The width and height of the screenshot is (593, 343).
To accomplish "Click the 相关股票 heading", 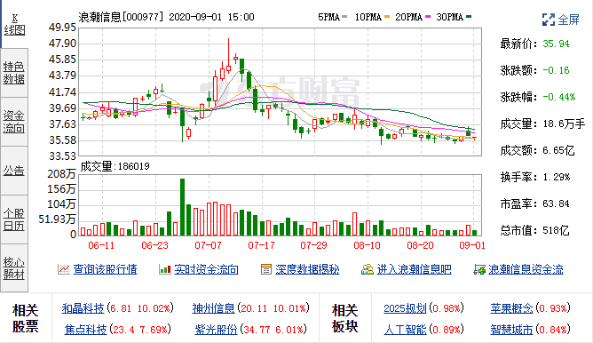I will (26, 318).
